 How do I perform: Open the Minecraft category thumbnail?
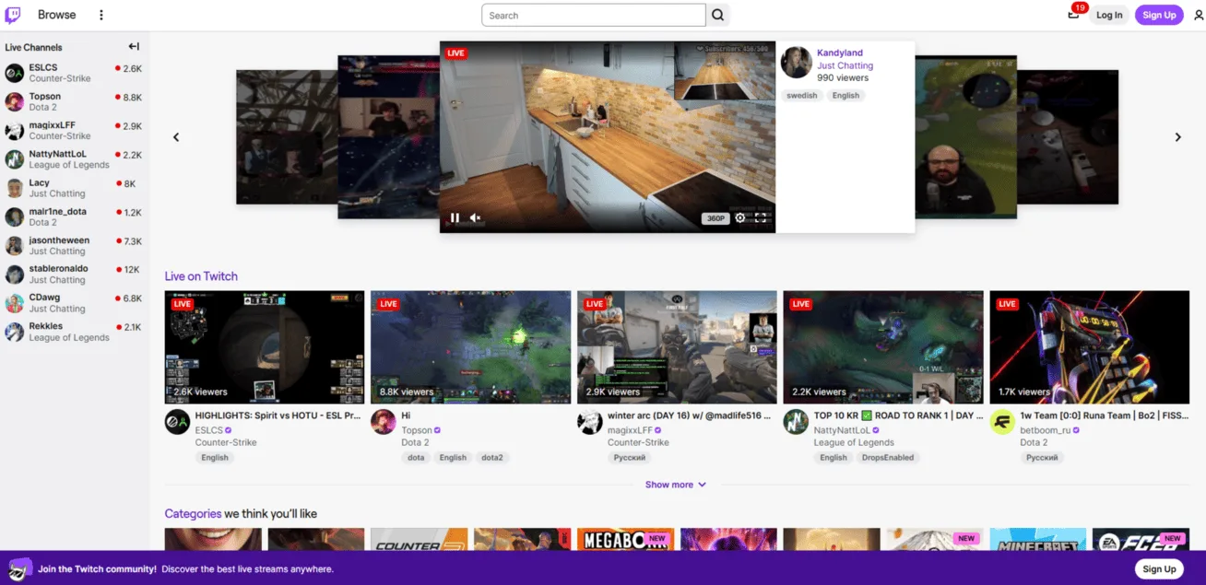1038,539
